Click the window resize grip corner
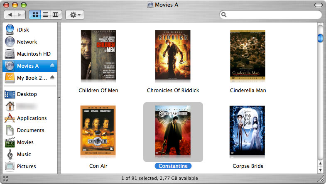This screenshot has height=184, width=326. pos(321,179)
